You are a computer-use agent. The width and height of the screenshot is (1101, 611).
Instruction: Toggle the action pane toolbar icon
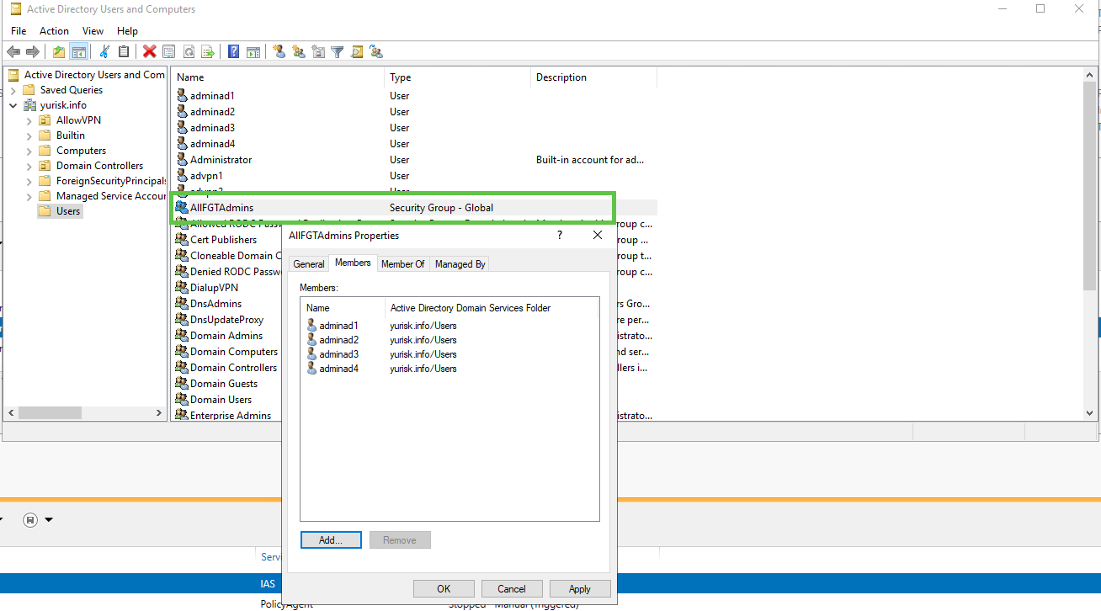(253, 52)
